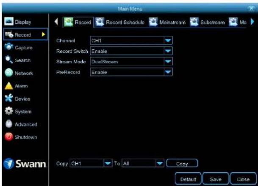Switch to the Record Schedule tab
The width and height of the screenshot is (258, 186).
click(x=120, y=22)
